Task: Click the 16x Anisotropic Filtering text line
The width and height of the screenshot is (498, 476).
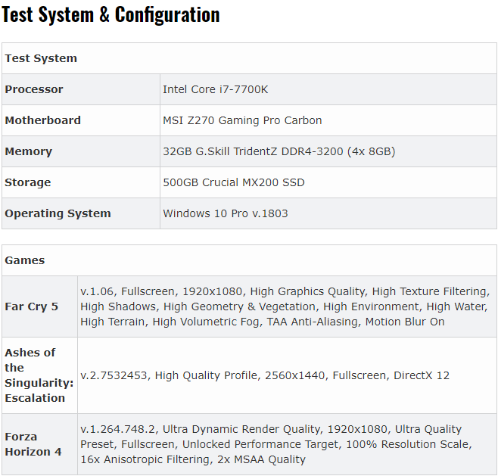Action: (193, 459)
